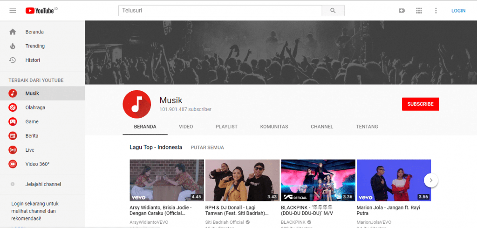477x228 pixels.
Task: Open the three-dot settings menu
Action: [x=436, y=11]
